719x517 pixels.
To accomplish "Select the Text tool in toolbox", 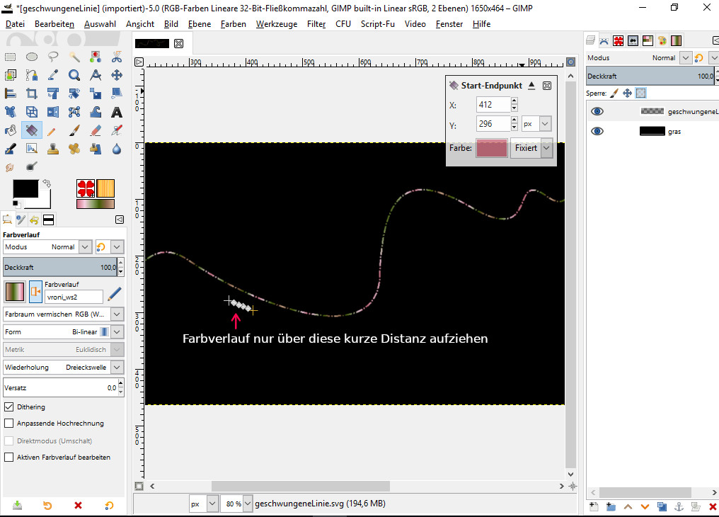I will (117, 112).
